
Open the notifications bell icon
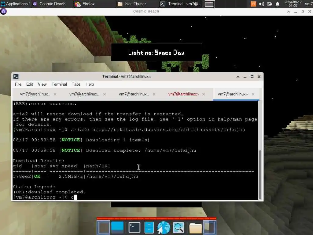click(278, 4)
